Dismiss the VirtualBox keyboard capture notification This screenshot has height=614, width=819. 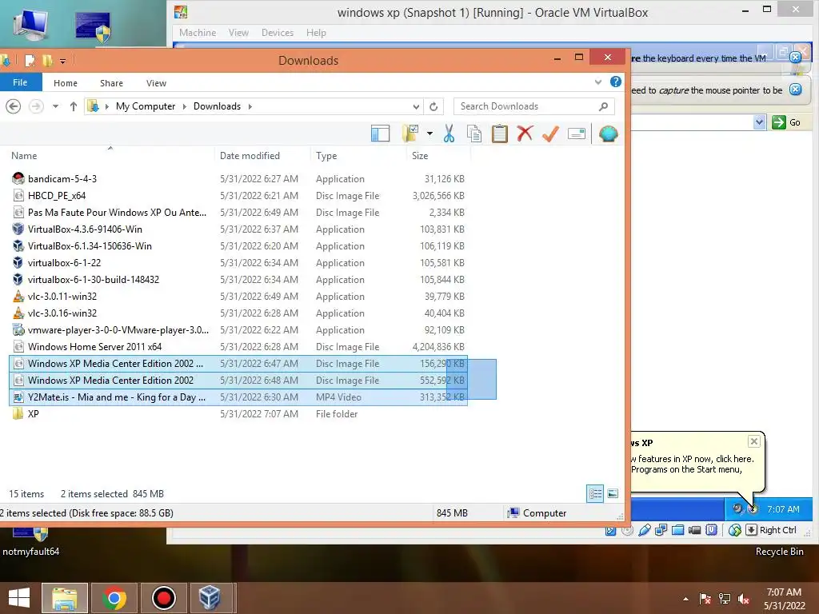(796, 58)
